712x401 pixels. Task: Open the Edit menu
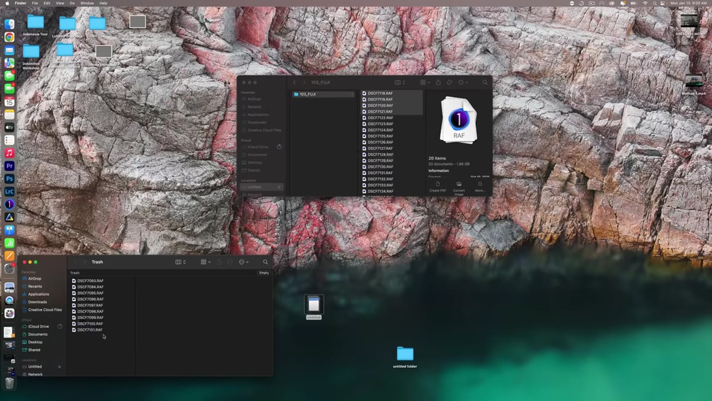coord(47,3)
